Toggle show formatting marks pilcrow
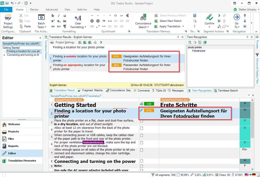This screenshot has width=260, height=177. tap(65, 26)
